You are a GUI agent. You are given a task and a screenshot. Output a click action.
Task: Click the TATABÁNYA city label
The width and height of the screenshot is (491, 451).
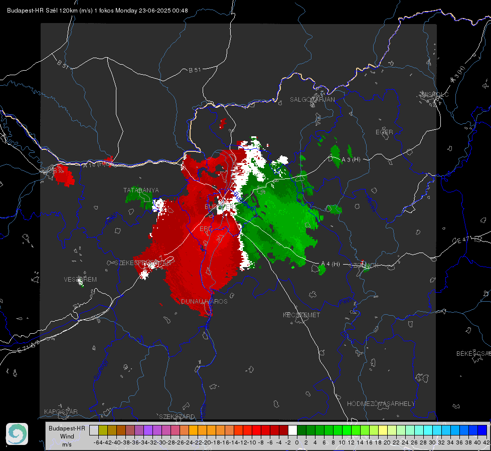pos(141,190)
